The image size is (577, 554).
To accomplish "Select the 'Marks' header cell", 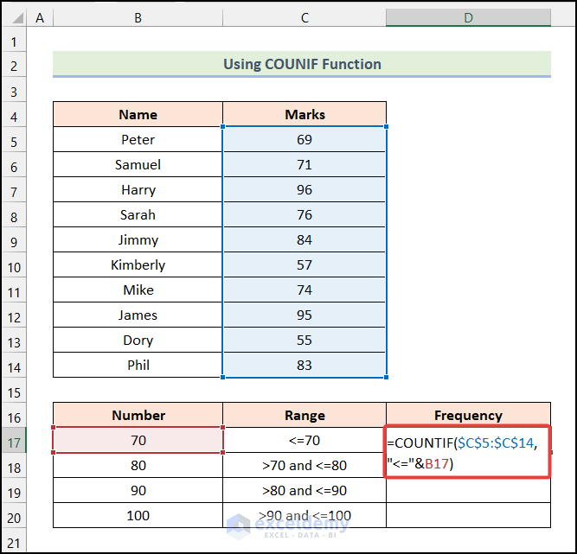I will click(x=305, y=115).
